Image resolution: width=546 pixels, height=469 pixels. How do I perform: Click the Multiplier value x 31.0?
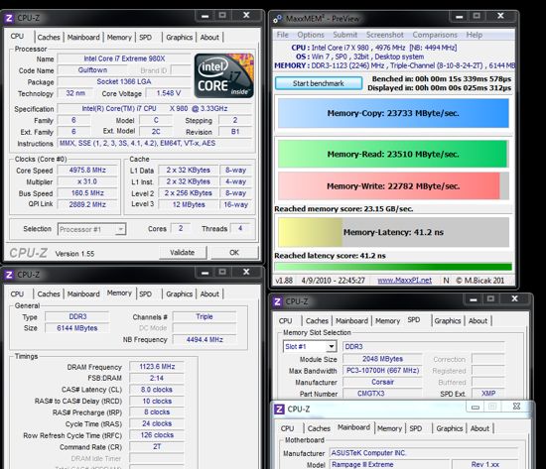[x=87, y=181]
